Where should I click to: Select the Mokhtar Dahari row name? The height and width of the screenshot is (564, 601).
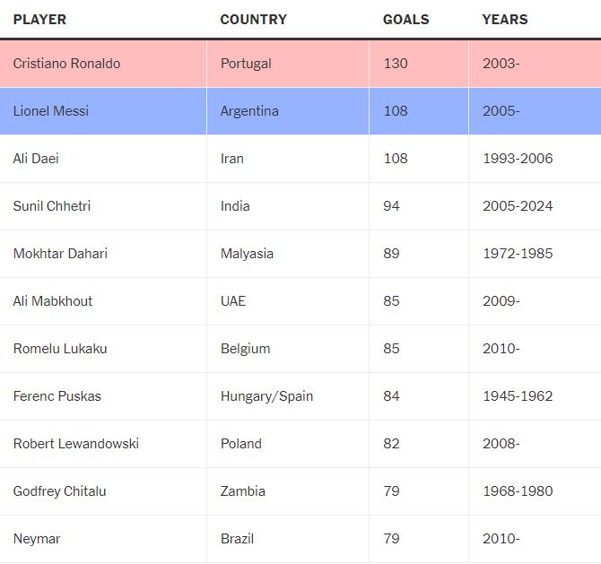(60, 254)
